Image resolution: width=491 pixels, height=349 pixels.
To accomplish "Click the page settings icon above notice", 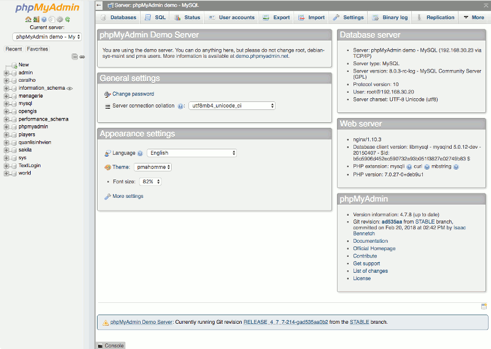I will pyautogui.click(x=484, y=307).
